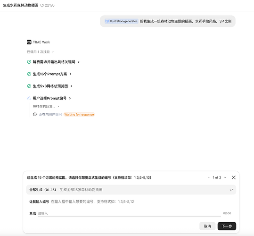Go to next question with down arrow
The width and height of the screenshot is (254, 236).
225,177
